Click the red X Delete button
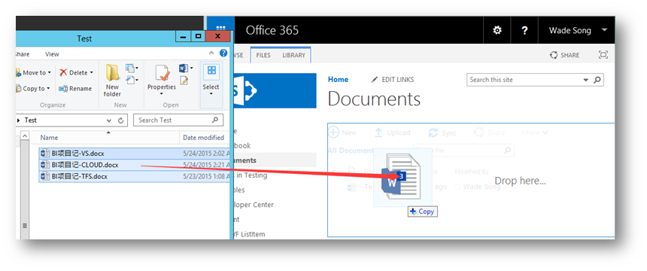The height and width of the screenshot is (271, 647). click(x=63, y=73)
